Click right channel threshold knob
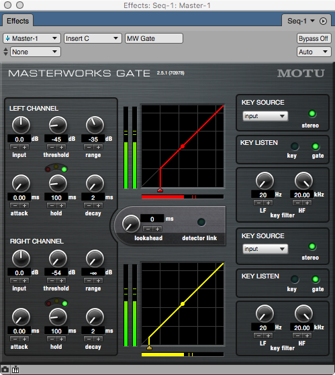The width and height of the screenshot is (335, 375). (58, 259)
